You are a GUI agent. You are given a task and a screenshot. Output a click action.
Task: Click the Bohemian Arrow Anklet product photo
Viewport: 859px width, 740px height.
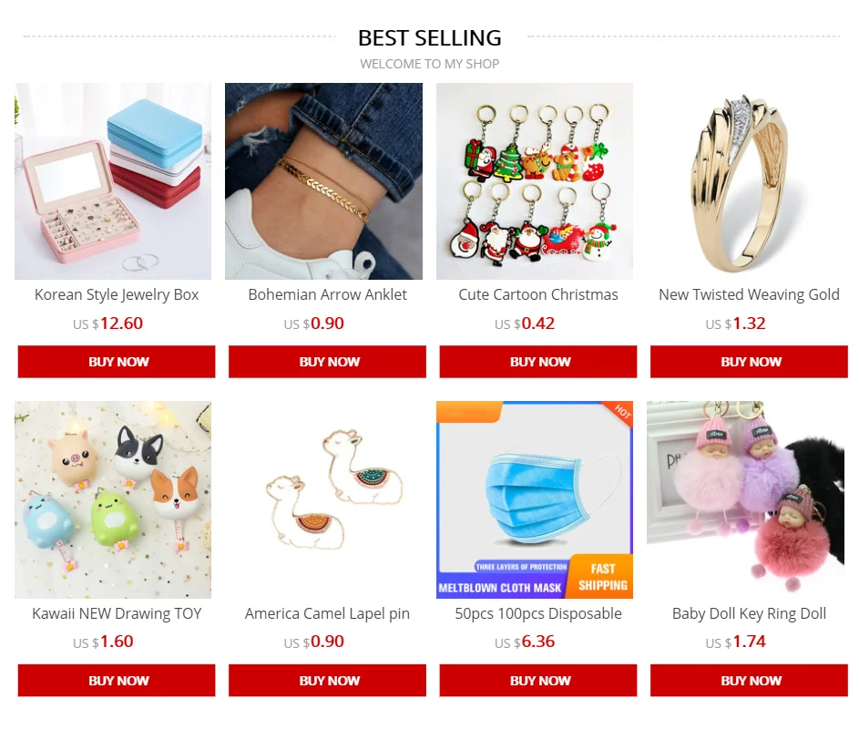tap(323, 181)
